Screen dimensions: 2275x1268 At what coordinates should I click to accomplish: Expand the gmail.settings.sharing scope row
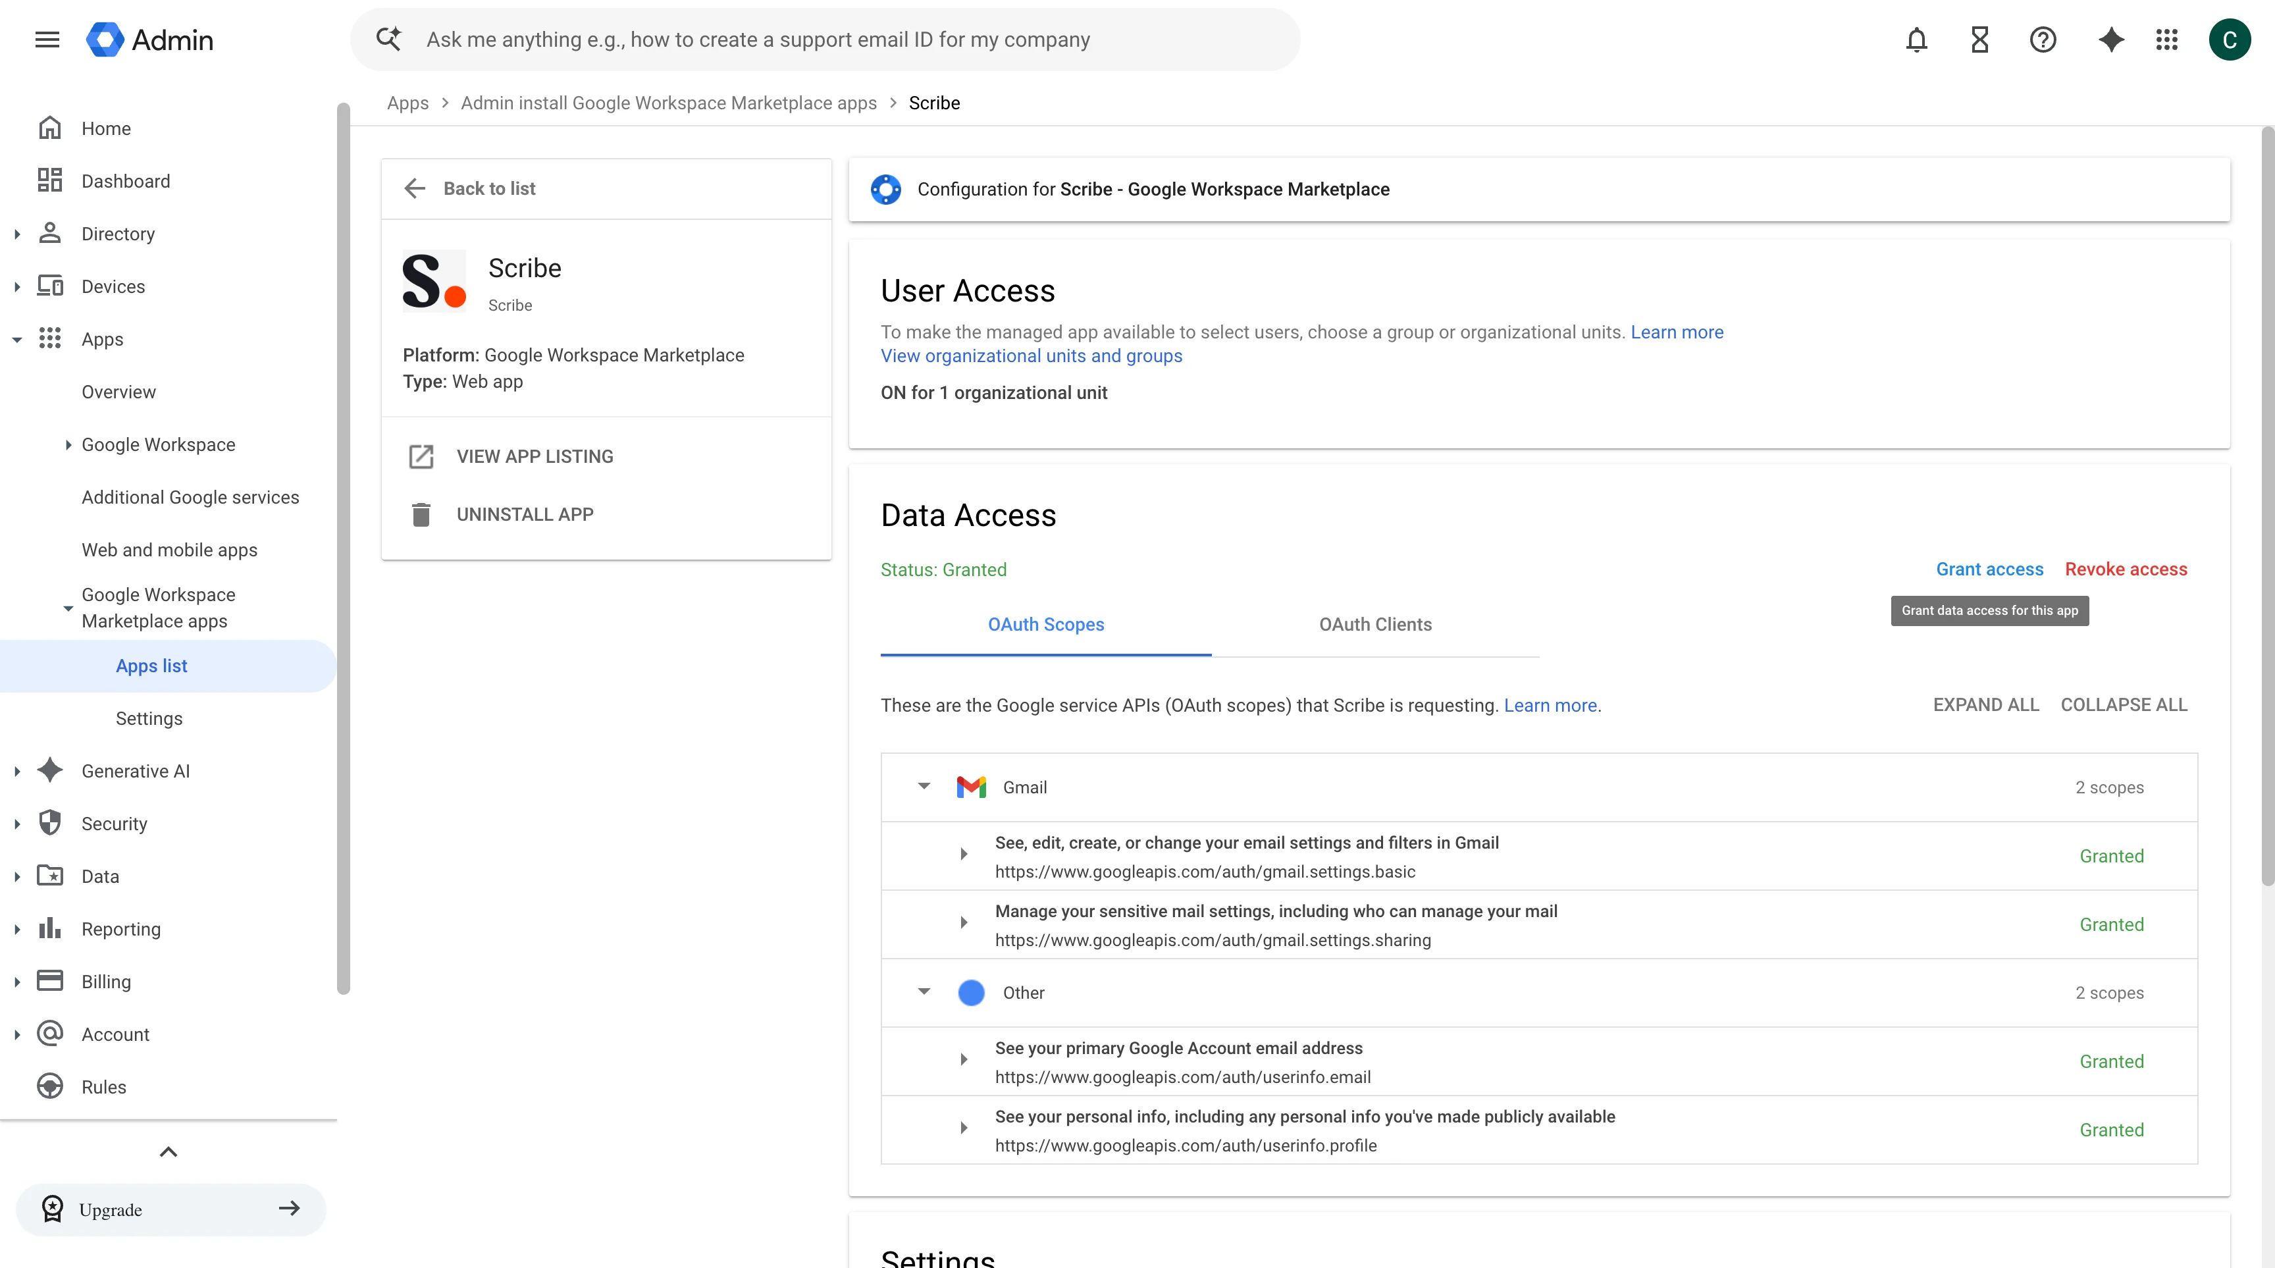964,923
